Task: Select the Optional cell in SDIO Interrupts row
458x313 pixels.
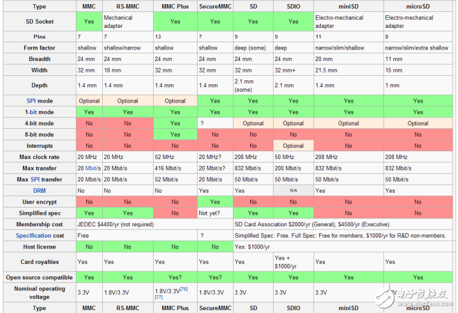Action: pos(293,146)
